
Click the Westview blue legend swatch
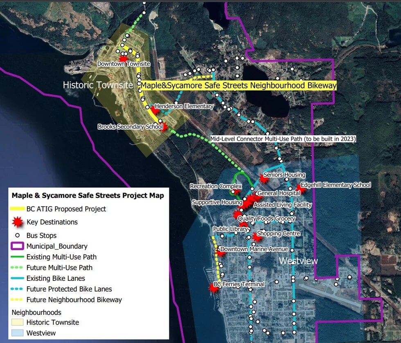pyautogui.click(x=17, y=333)
